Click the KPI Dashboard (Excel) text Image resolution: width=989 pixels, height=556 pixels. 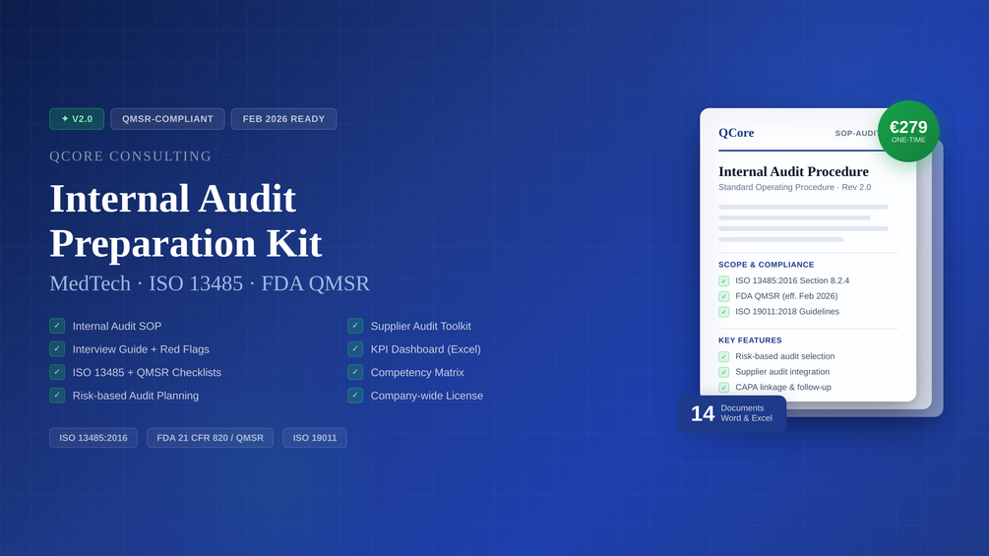pyautogui.click(x=426, y=350)
